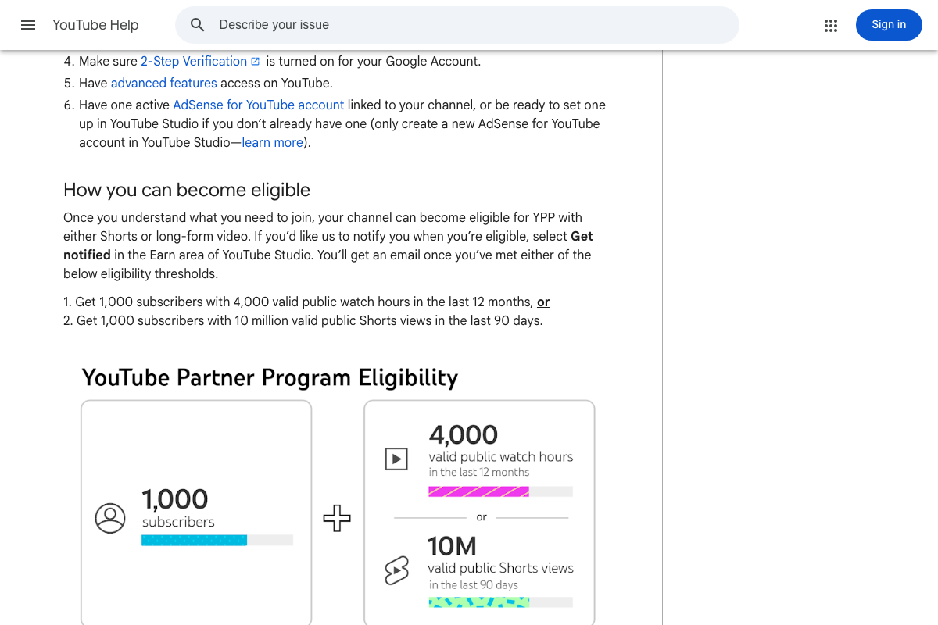Click the YouTube Help home label

coord(95,24)
